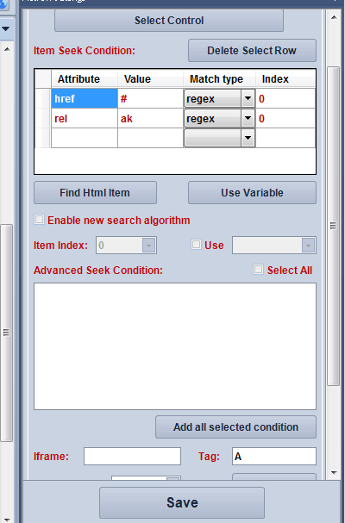
Task: Open Match type dropdown for href row
Action: [x=248, y=98]
